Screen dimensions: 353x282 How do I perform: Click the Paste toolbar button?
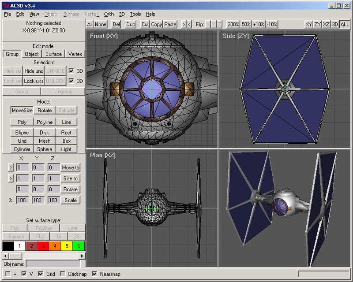coord(170,24)
